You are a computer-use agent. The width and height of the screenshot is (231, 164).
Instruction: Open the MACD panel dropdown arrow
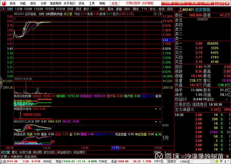[x=156, y=122]
